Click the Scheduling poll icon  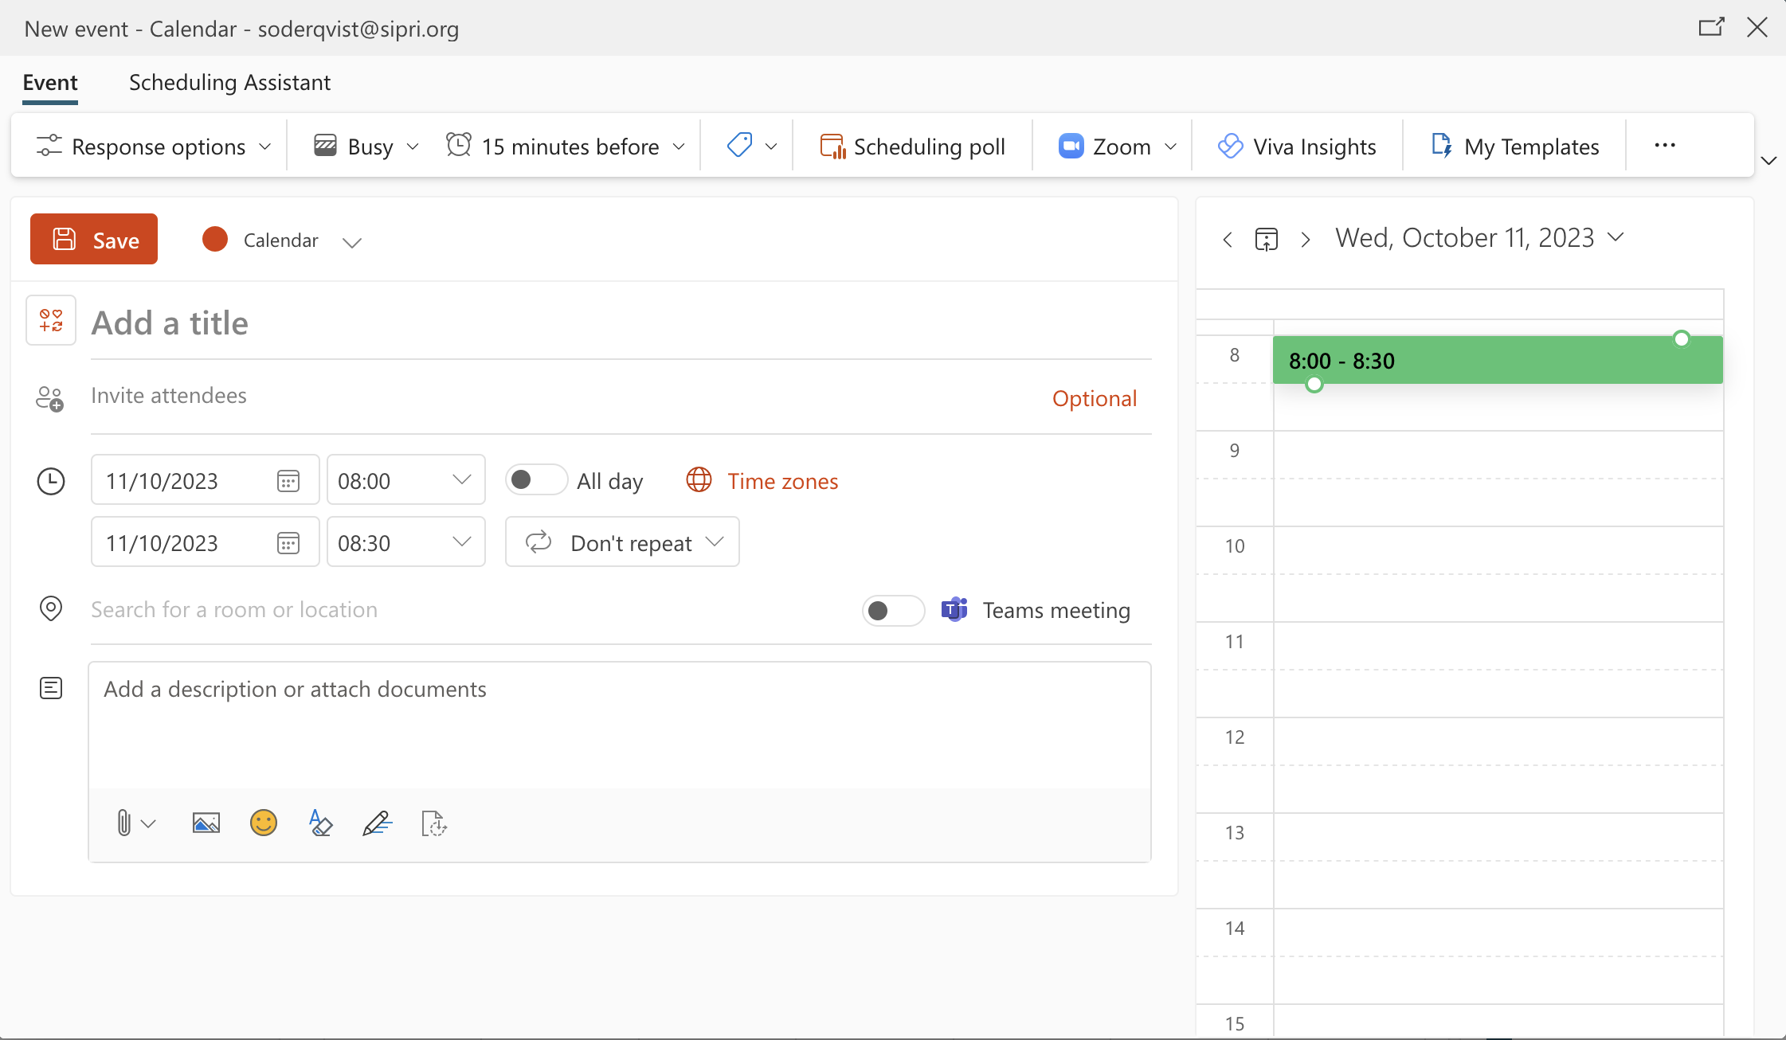tap(832, 147)
